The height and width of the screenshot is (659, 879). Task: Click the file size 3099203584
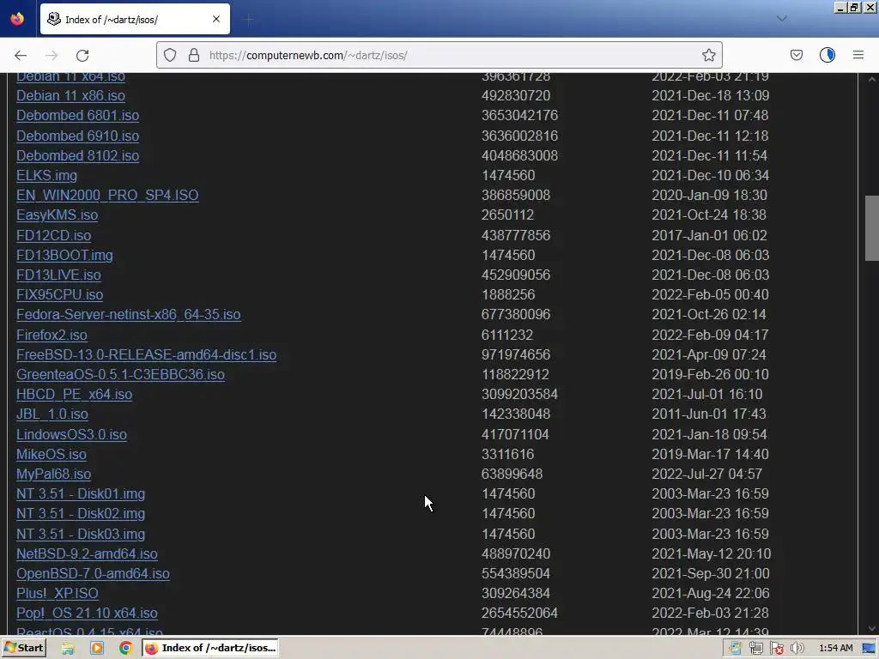(519, 394)
